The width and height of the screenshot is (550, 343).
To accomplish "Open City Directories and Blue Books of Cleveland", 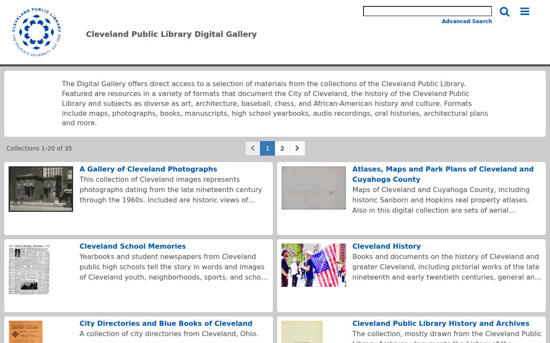I will 166,323.
